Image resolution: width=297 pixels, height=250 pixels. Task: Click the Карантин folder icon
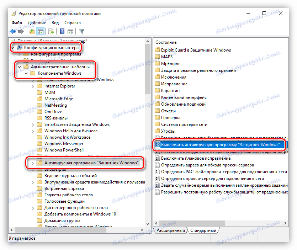tap(157, 91)
